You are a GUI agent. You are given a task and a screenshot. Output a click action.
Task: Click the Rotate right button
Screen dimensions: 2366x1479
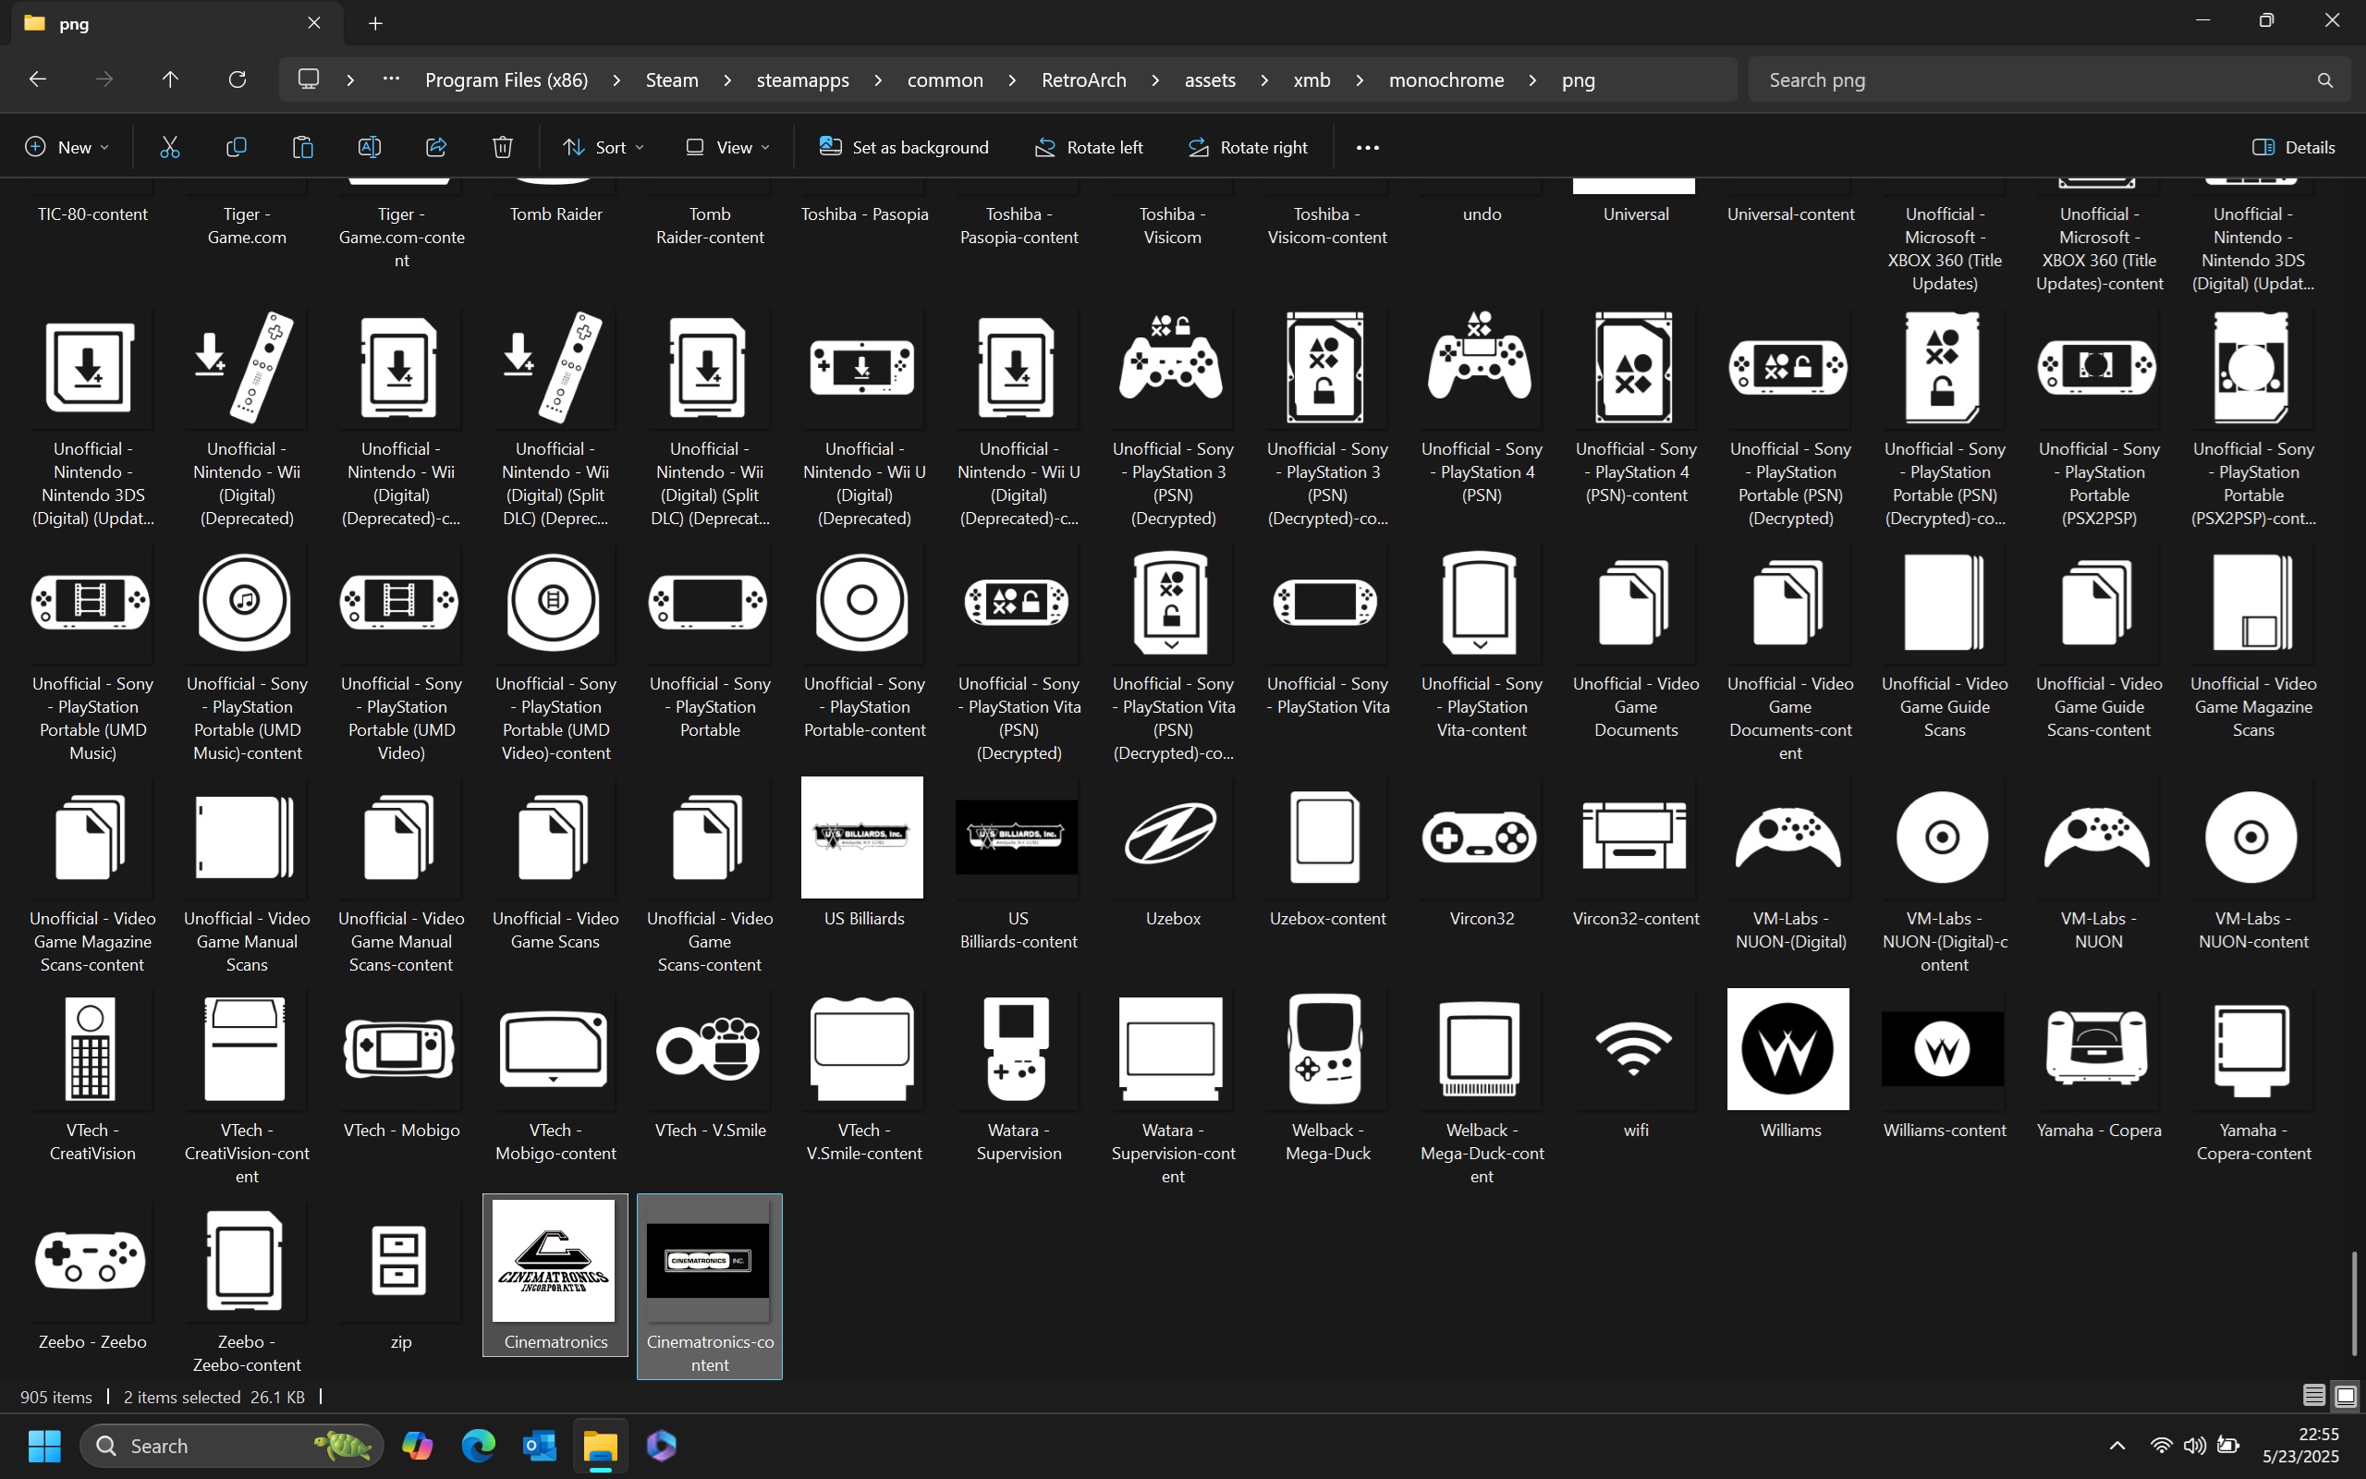point(1248,148)
